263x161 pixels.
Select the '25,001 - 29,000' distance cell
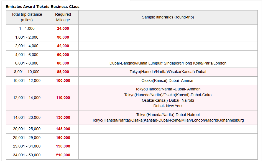pyautogui.click(x=27, y=138)
